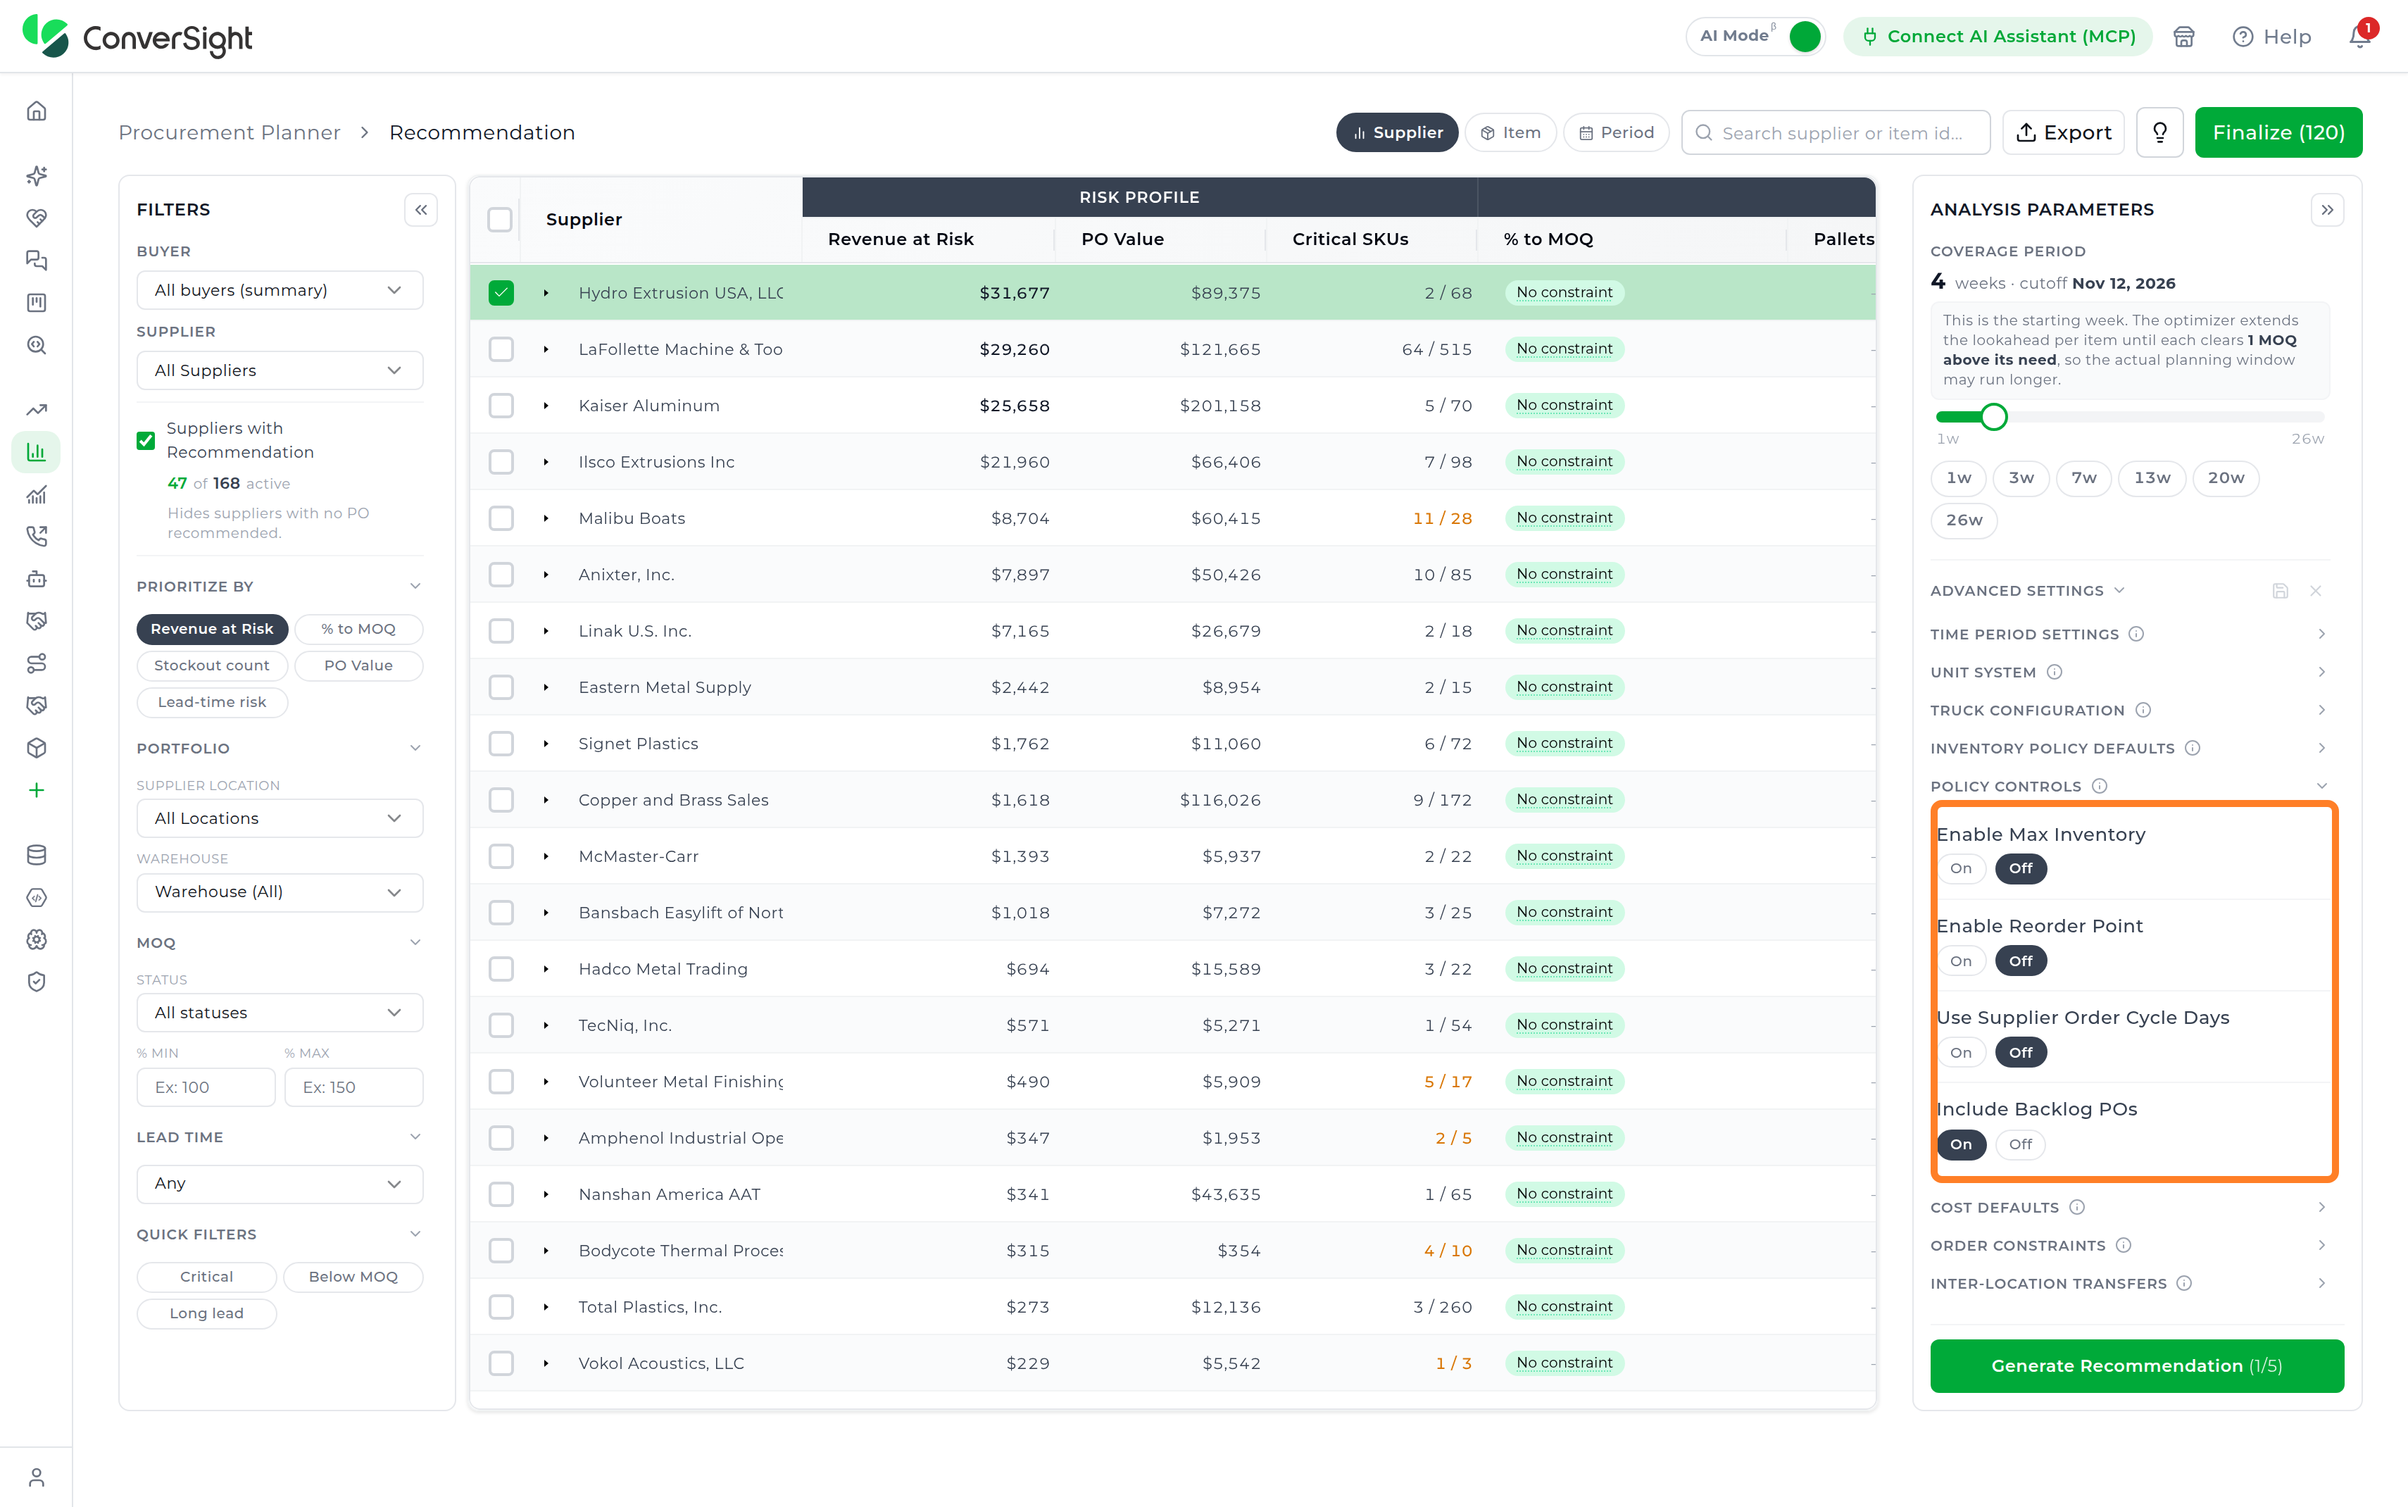
Task: Click the X icon beside Advanced Settings
Action: click(2315, 591)
